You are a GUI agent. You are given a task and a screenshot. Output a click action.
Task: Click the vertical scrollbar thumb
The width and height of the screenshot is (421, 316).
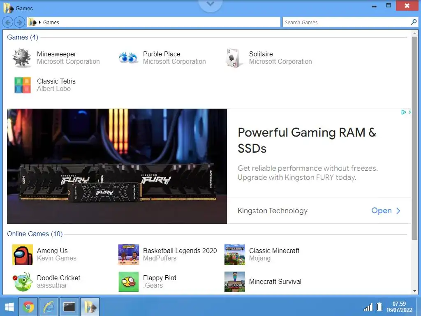(414, 138)
